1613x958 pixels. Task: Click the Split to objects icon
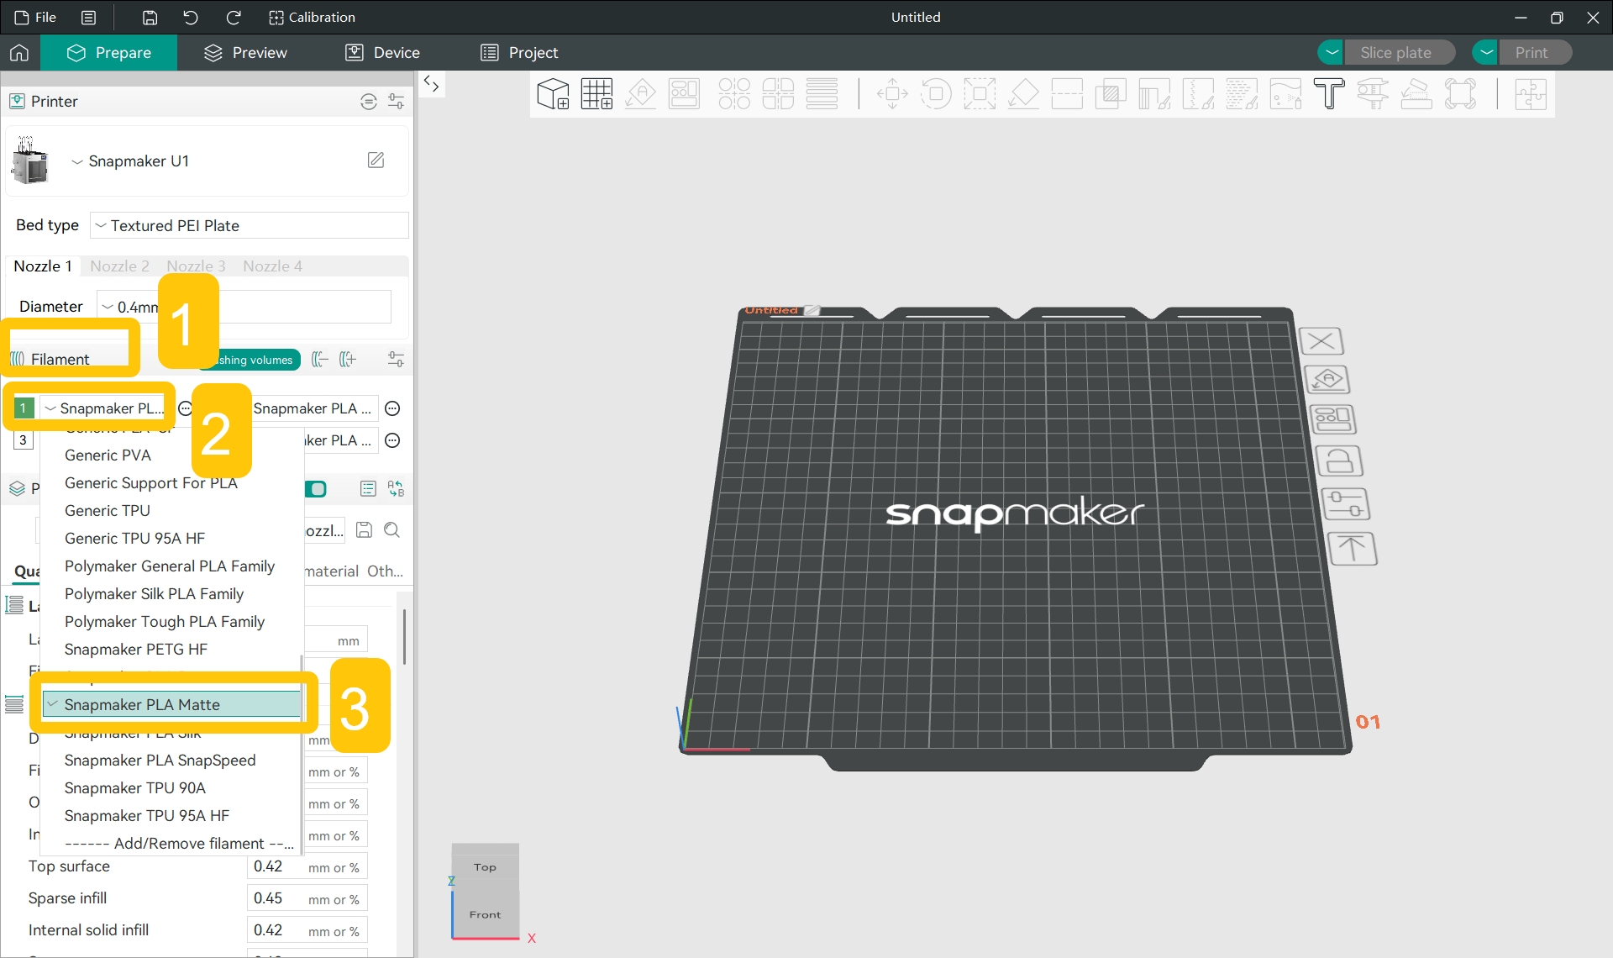[734, 94]
